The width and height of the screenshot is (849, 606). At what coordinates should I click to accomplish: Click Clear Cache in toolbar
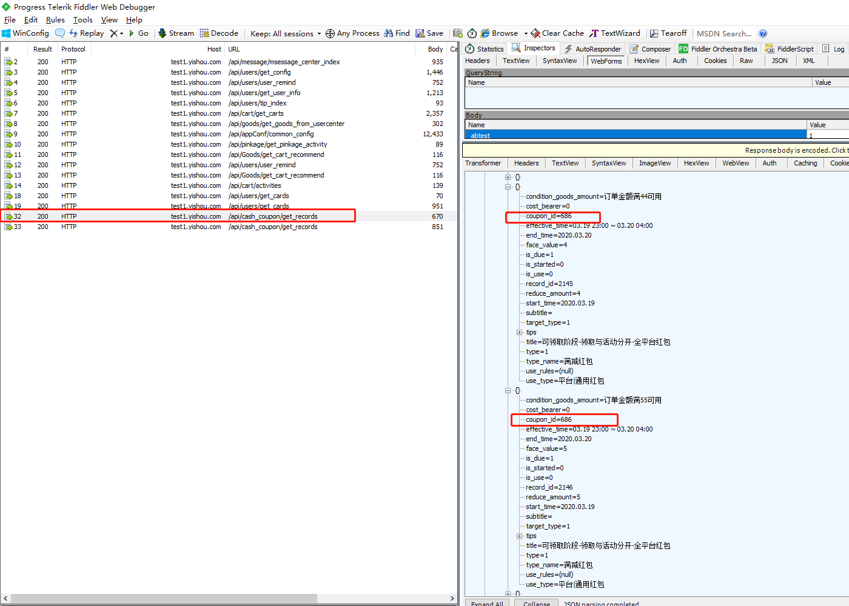pyautogui.click(x=557, y=33)
